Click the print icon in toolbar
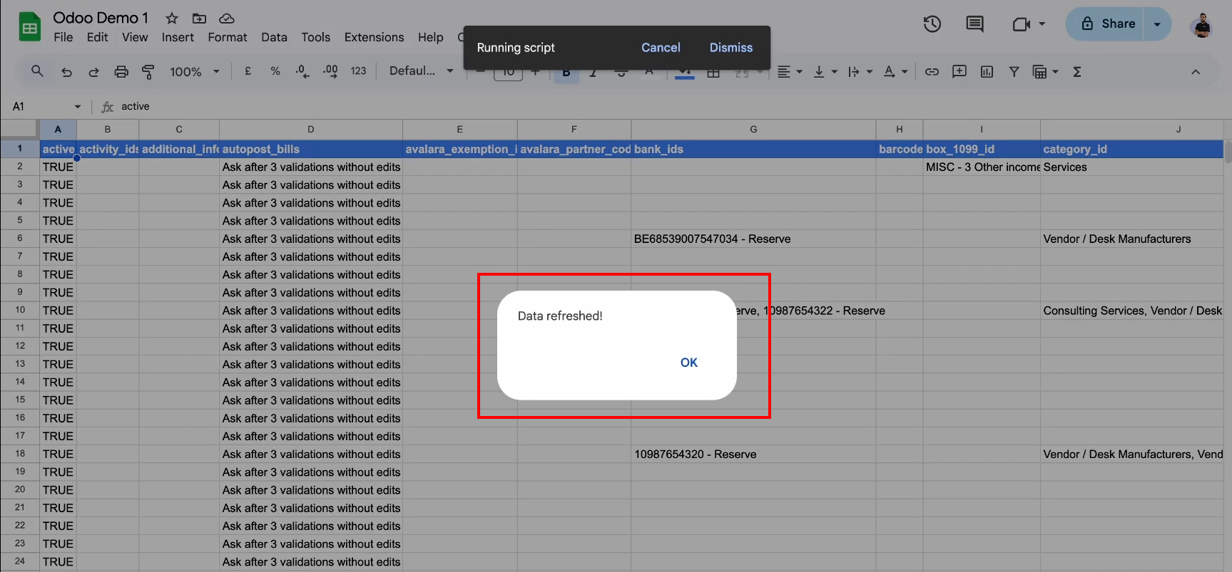The height and width of the screenshot is (572, 1232). (x=121, y=71)
